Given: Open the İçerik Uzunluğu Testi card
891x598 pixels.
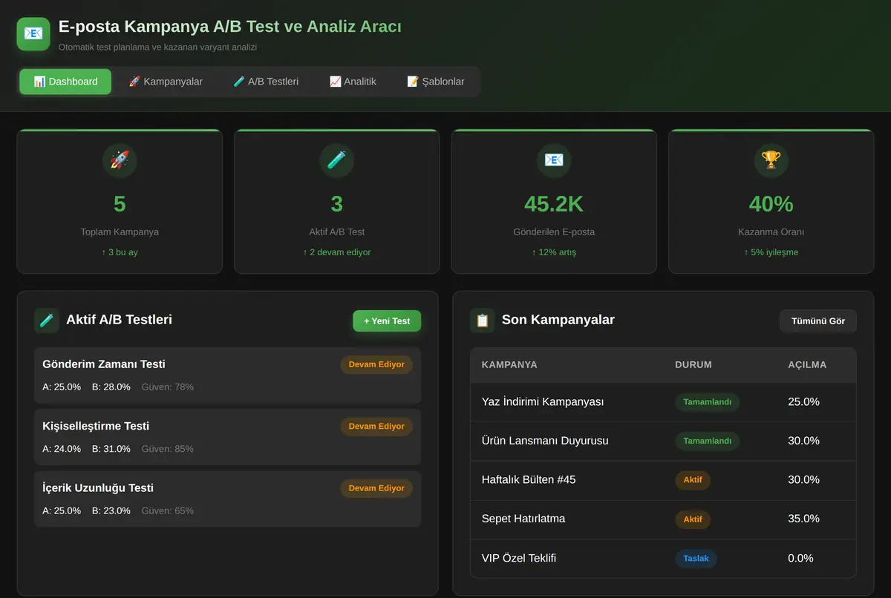Looking at the screenshot, I should pyautogui.click(x=227, y=499).
